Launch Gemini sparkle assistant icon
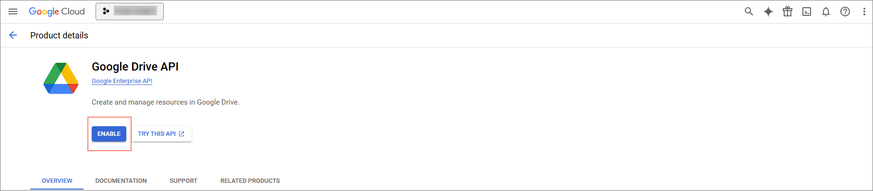This screenshot has height=191, width=873. pyautogui.click(x=768, y=12)
